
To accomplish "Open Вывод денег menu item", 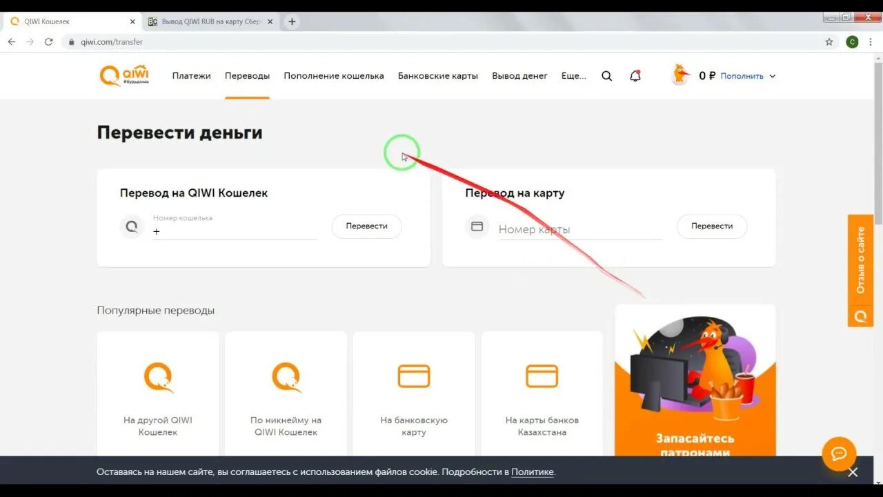I will [x=519, y=76].
